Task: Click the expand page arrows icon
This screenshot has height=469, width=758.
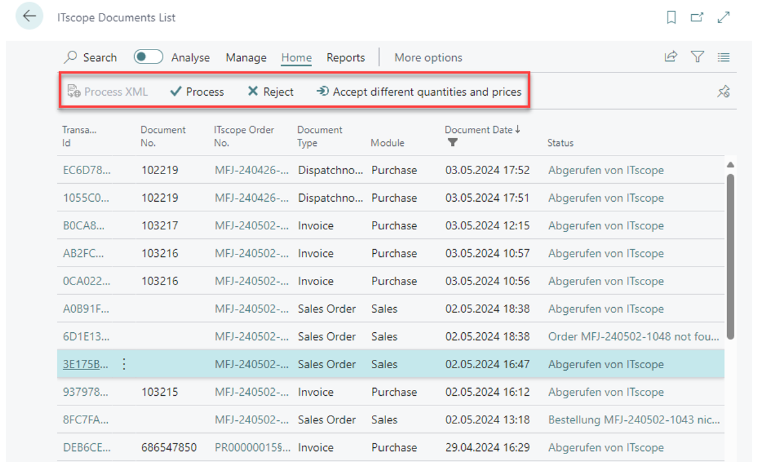Action: tap(724, 18)
